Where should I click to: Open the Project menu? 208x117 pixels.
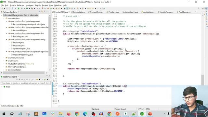[x=45, y=6]
